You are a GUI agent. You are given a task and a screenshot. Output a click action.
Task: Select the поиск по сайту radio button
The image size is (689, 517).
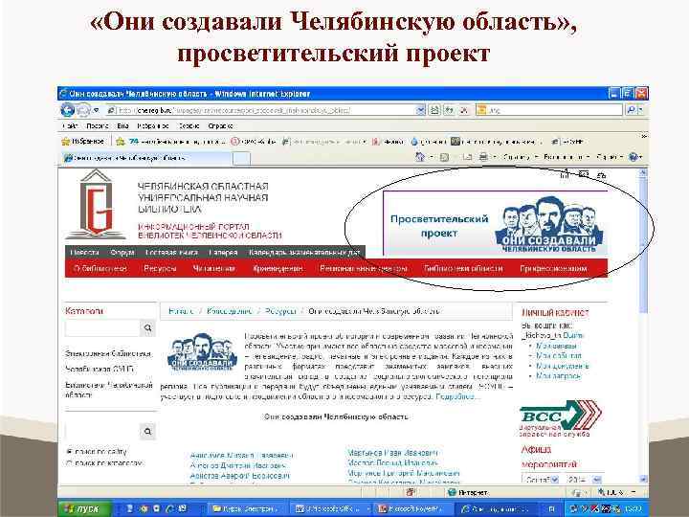click(69, 452)
